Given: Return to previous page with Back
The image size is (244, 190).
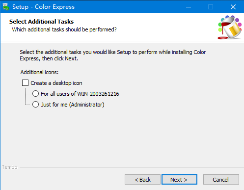Looking at the screenshot, I should click(142, 180).
